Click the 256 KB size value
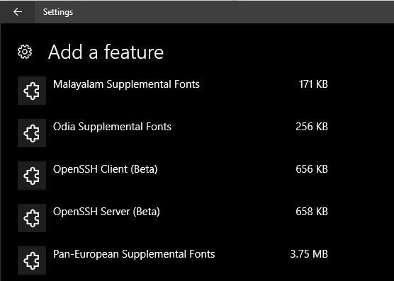Image resolution: width=394 pixels, height=281 pixels. (312, 127)
